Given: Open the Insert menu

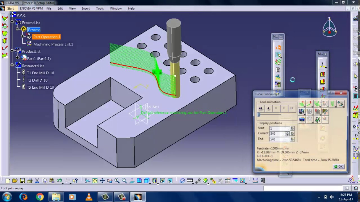Looking at the screenshot, I should (86, 8).
